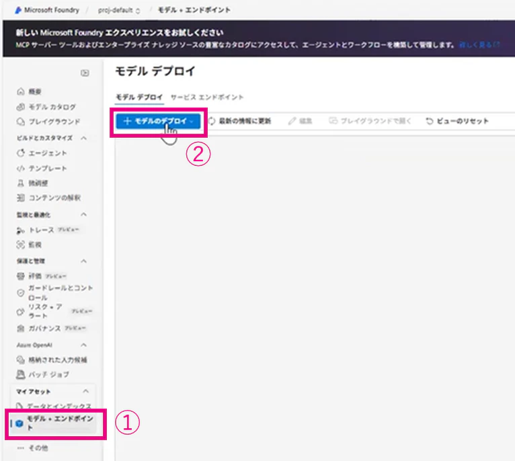Collapse the ビルドとカスタマイズ section

pos(84,138)
